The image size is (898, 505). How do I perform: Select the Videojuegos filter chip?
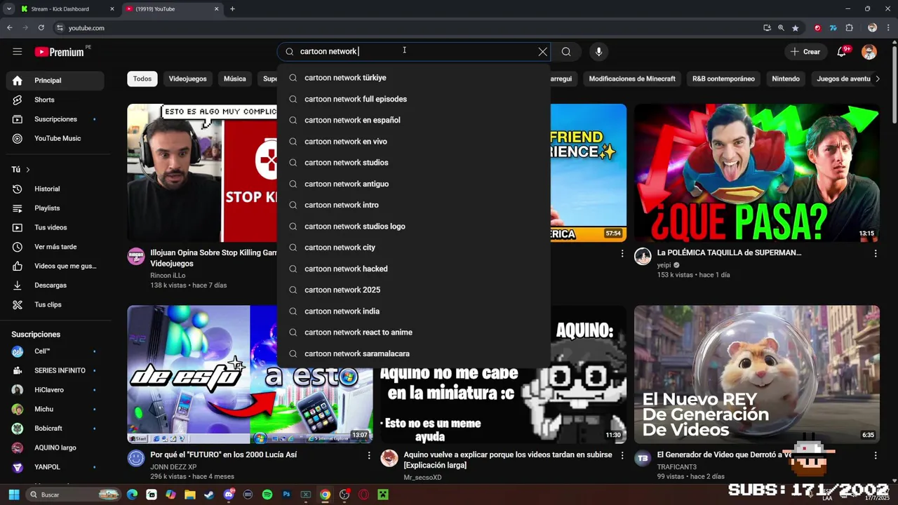click(187, 79)
